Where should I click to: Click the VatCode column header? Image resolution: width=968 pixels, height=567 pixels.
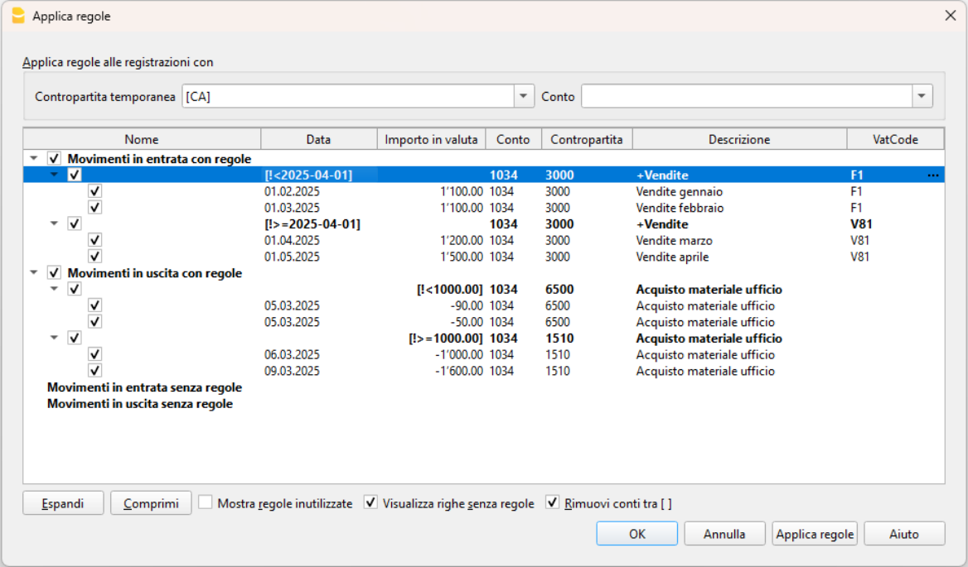tap(895, 140)
